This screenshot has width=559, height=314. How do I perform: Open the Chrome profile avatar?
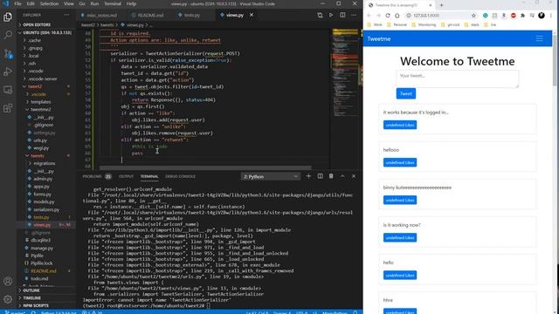pos(542,16)
